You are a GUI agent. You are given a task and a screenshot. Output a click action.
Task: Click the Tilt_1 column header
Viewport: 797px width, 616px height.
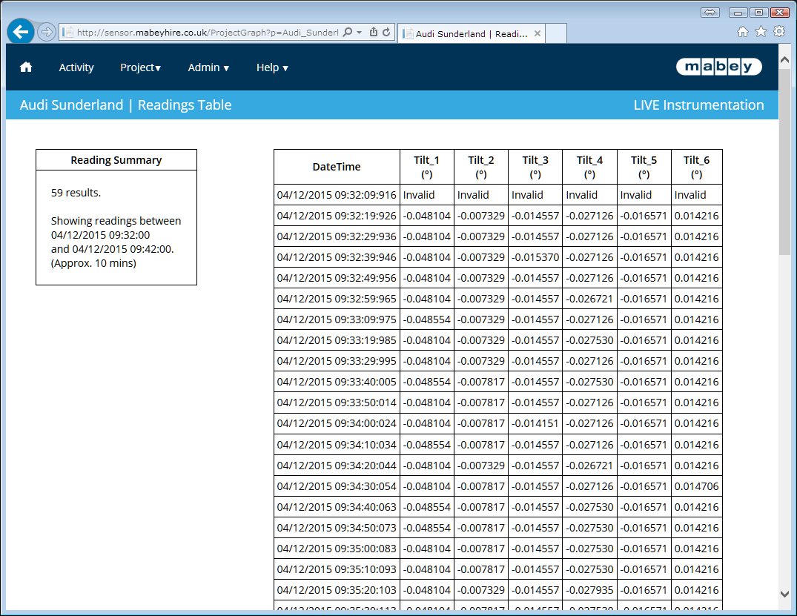426,167
